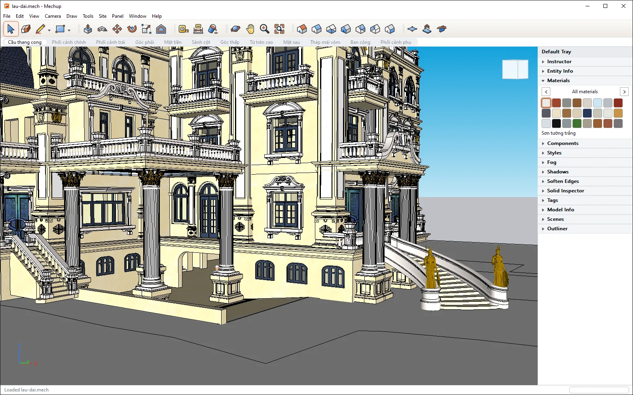Expand the Soften Edges panel
633x395 pixels.
point(585,181)
